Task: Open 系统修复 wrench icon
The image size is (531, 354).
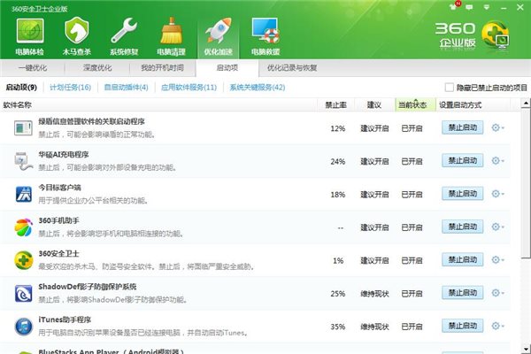Action: click(x=124, y=36)
